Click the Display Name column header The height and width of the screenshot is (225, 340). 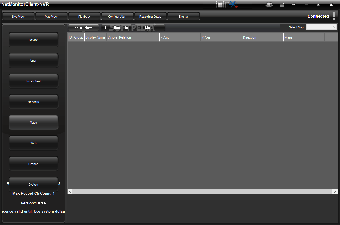click(96, 37)
